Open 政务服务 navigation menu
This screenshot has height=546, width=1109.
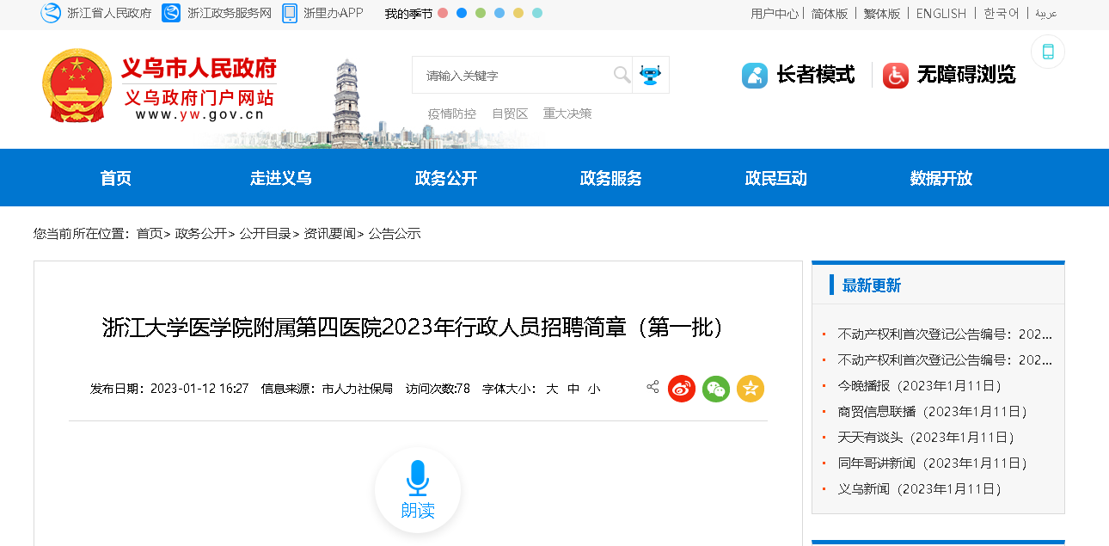(x=610, y=178)
